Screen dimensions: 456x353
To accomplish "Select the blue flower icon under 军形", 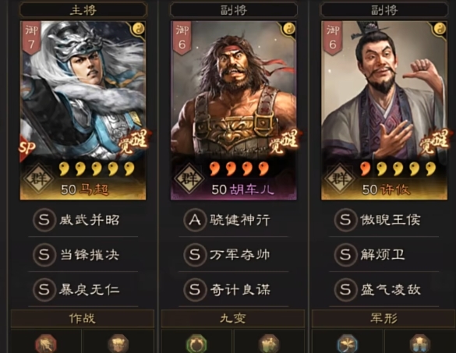I will (348, 344).
